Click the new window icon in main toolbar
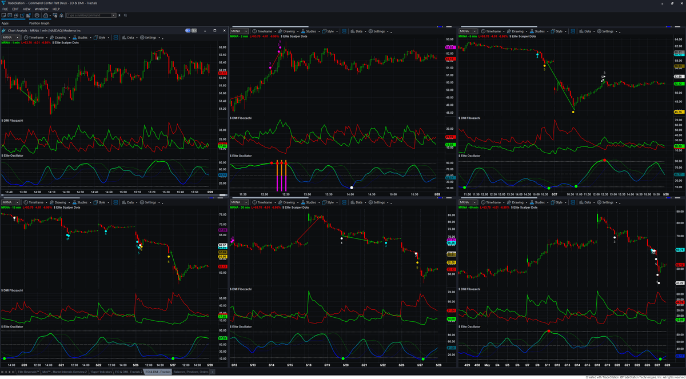The image size is (686, 379). click(3, 15)
